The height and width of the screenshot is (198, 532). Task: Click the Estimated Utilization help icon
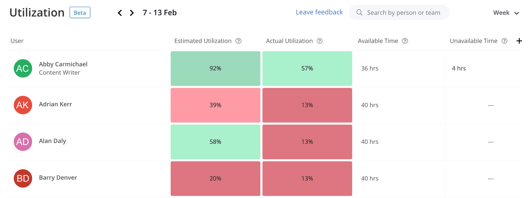pos(238,41)
